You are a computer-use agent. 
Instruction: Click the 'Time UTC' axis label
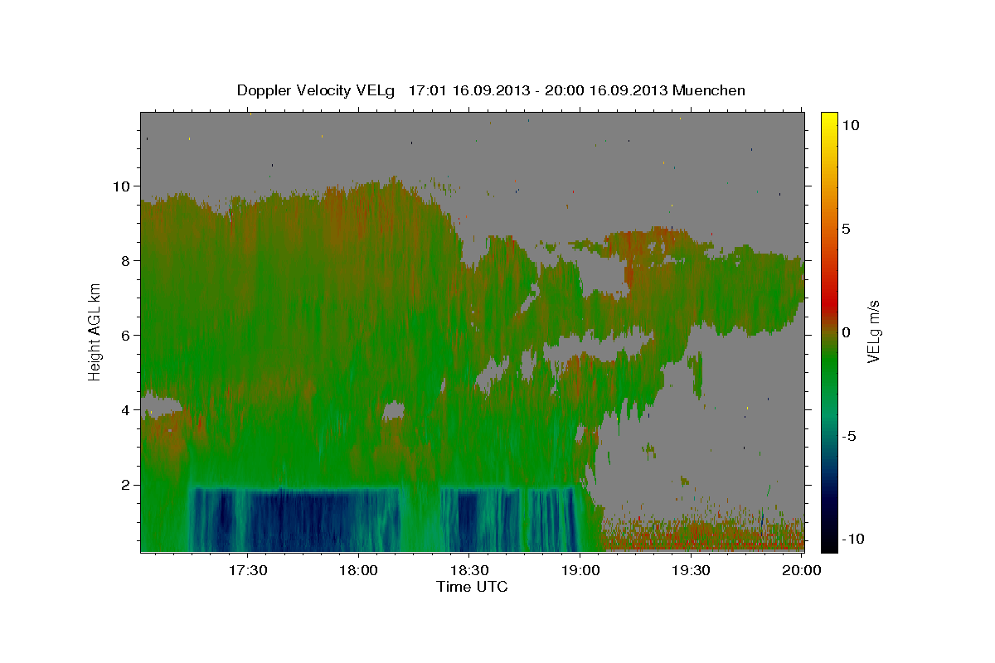click(x=472, y=587)
